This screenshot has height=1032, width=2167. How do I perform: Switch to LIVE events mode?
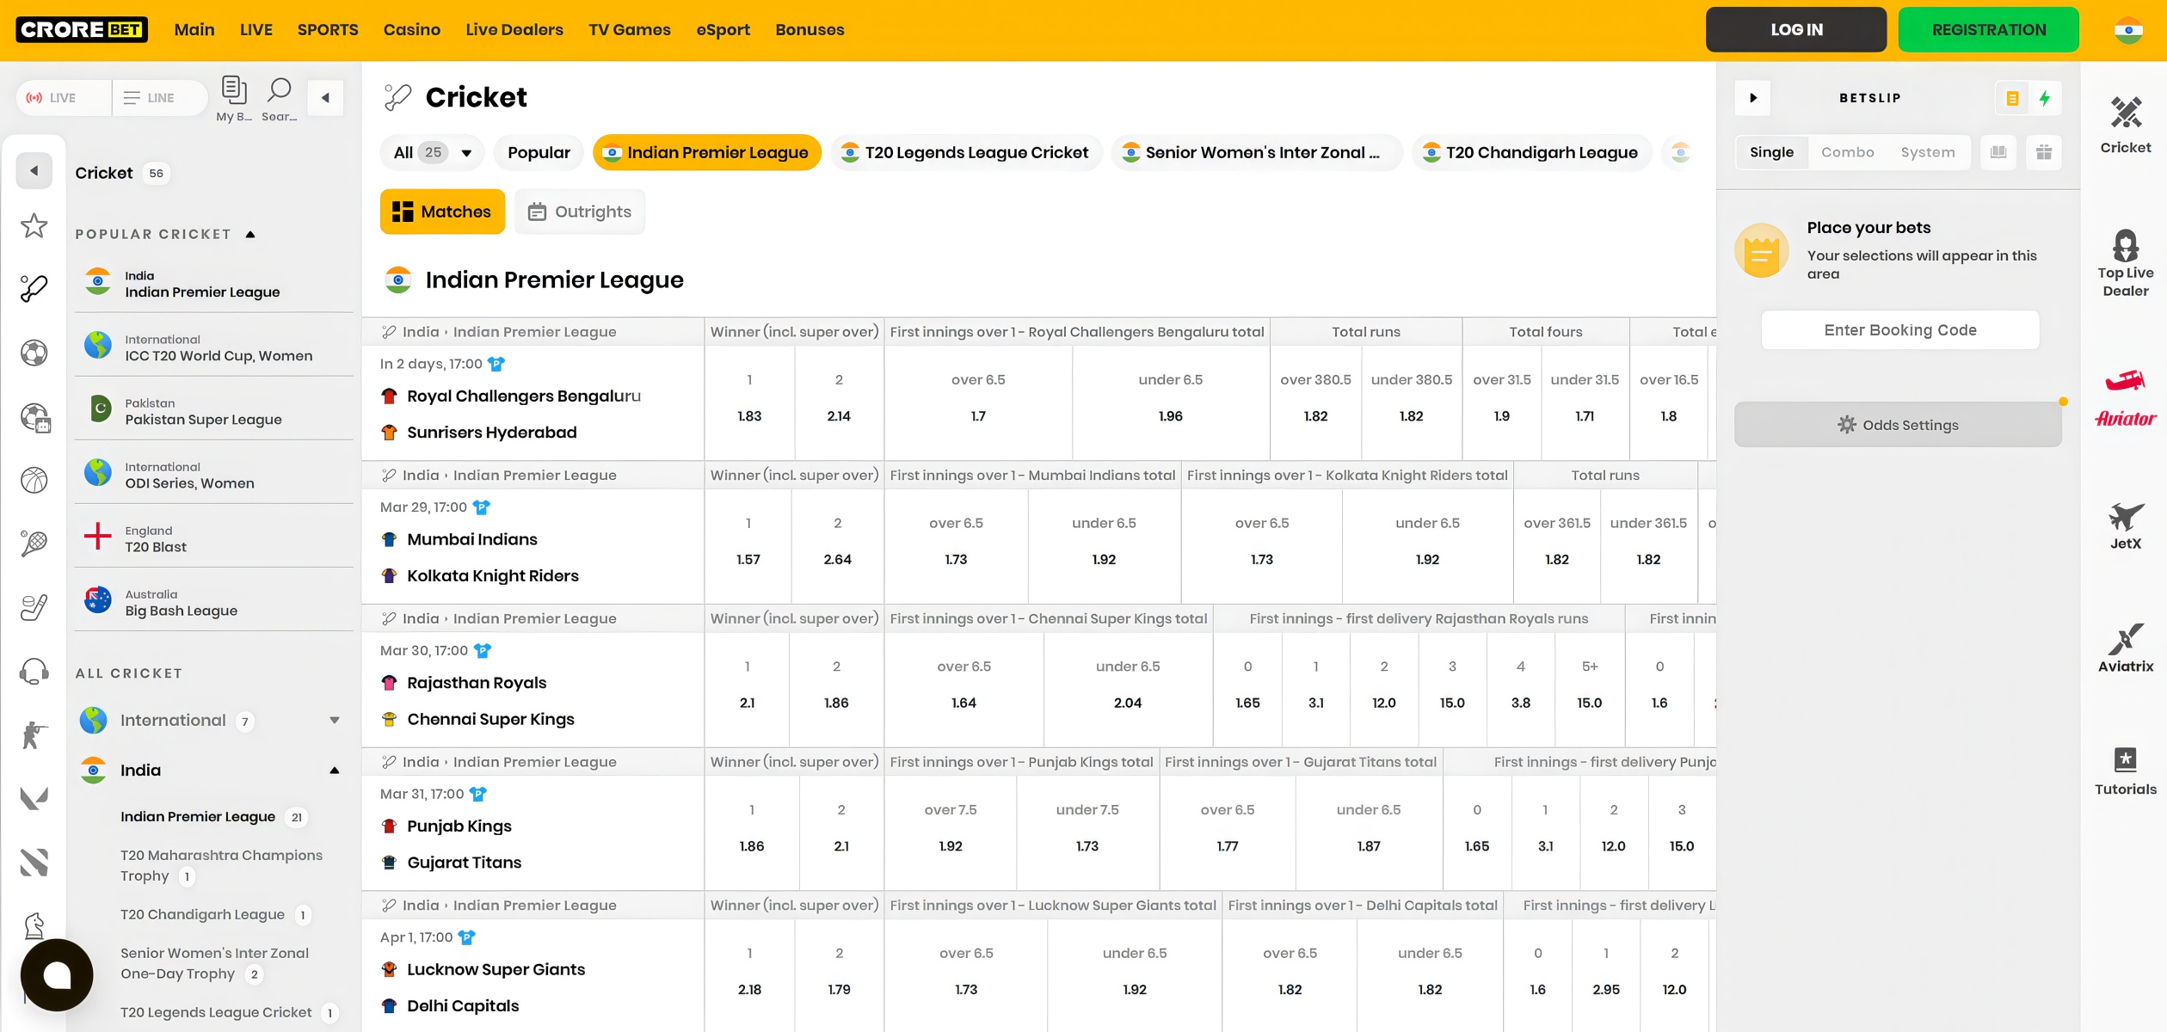point(61,97)
